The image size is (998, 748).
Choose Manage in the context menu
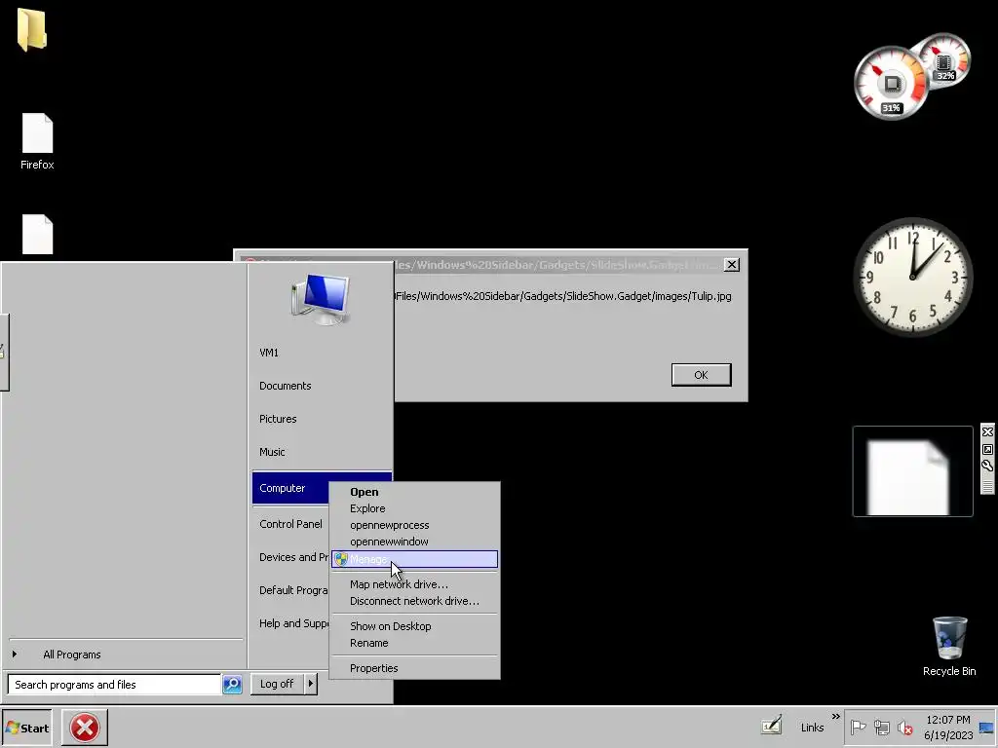pyautogui.click(x=414, y=559)
